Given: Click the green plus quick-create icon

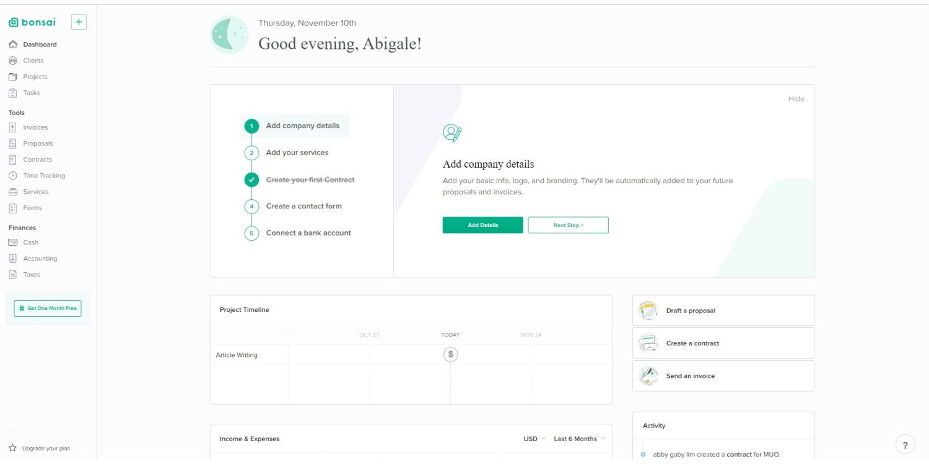Looking at the screenshot, I should point(79,22).
